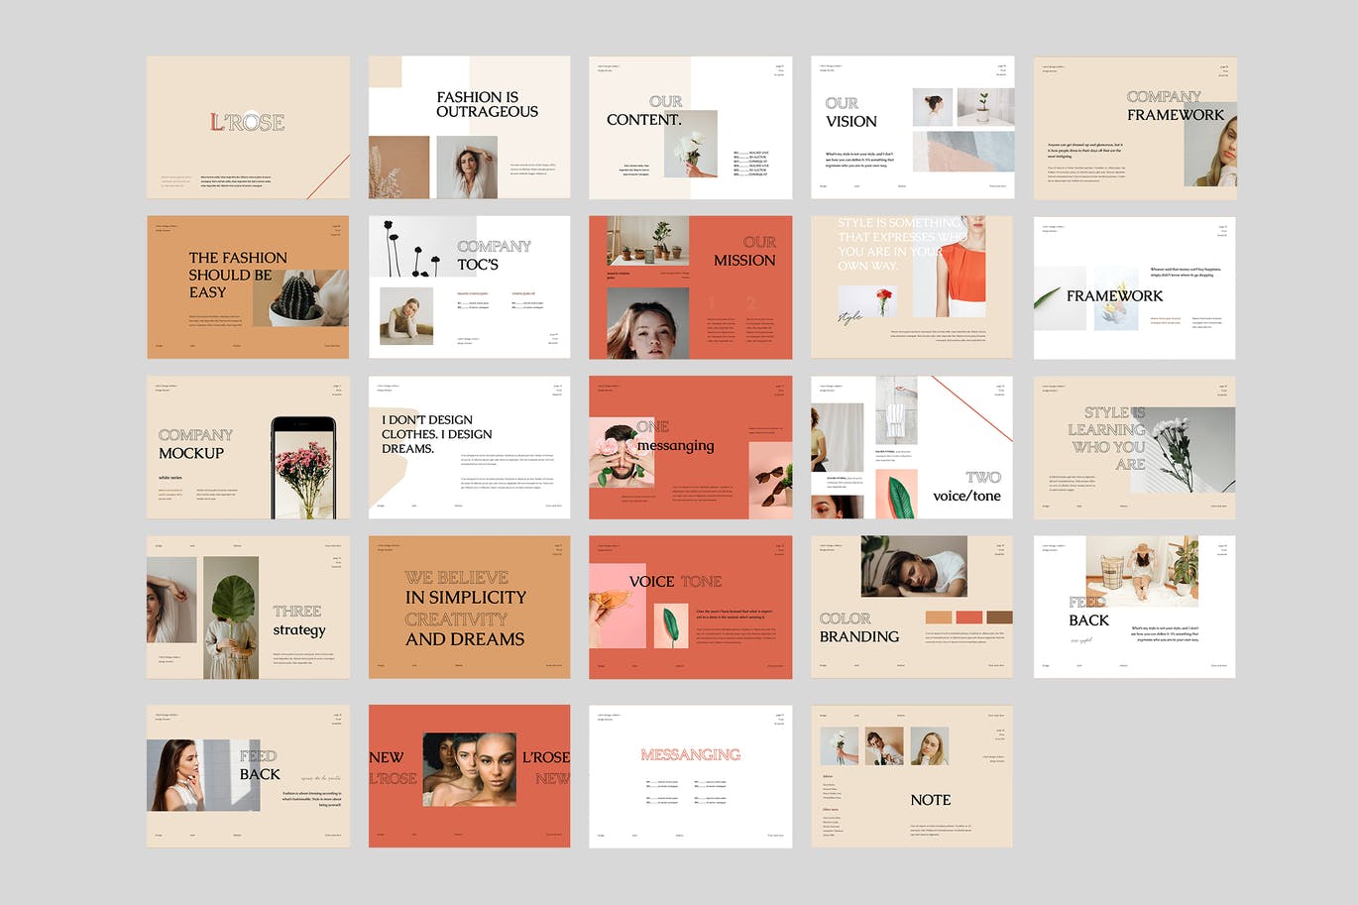Select the Our Content slide
Image resolution: width=1358 pixels, height=905 pixels.
tap(691, 128)
